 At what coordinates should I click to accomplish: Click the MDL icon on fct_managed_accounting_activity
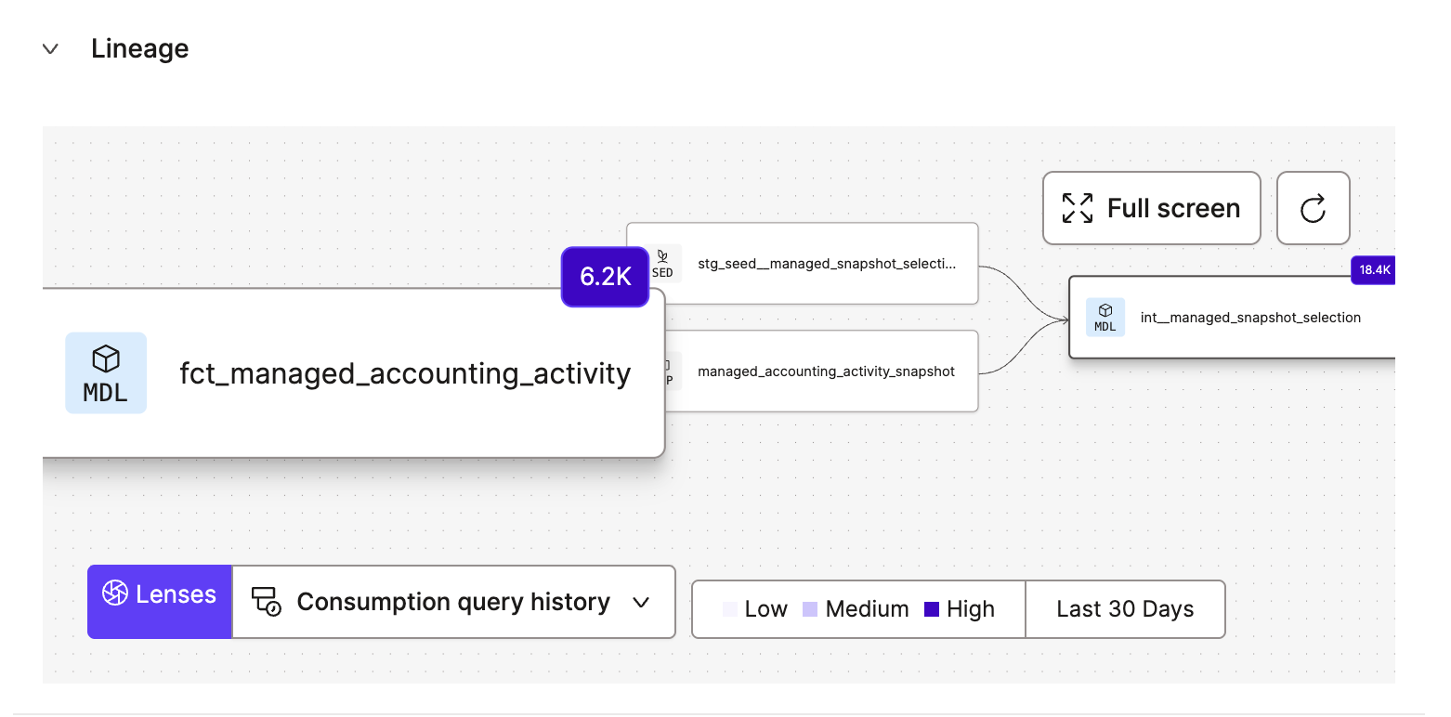pyautogui.click(x=105, y=372)
